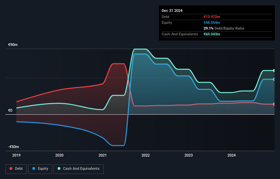
Task: Click Cash And Equivalents label in tooltip
Action: coord(180,34)
